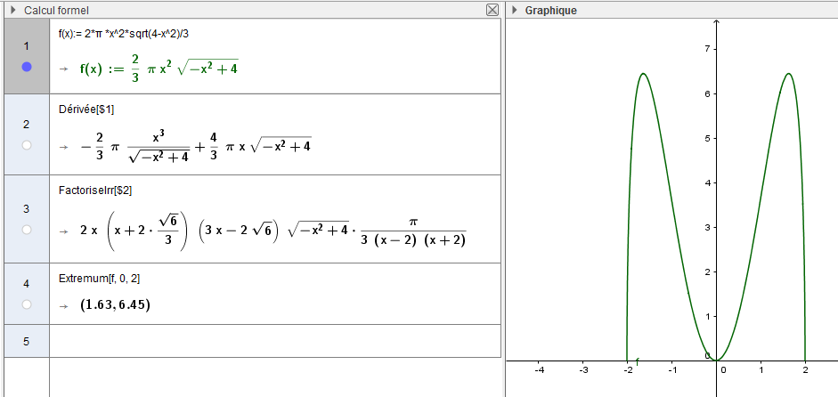838x397 pixels.
Task: Select the empty row 5 header
Action: [x=27, y=341]
